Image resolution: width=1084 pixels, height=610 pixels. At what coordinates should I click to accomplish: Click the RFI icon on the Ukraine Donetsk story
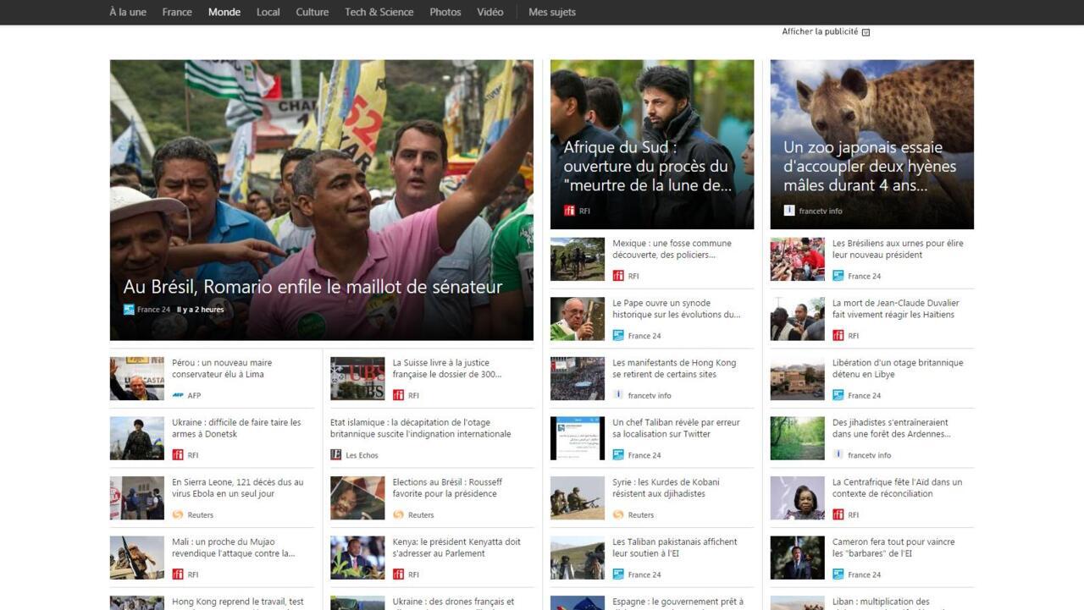(x=179, y=454)
